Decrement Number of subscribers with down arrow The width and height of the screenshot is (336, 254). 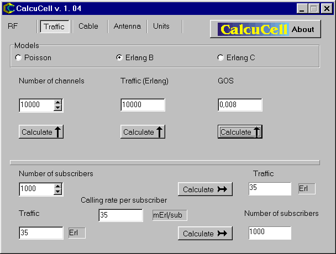[x=58, y=192]
